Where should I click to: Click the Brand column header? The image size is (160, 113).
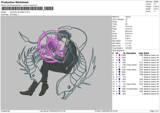point(146,53)
